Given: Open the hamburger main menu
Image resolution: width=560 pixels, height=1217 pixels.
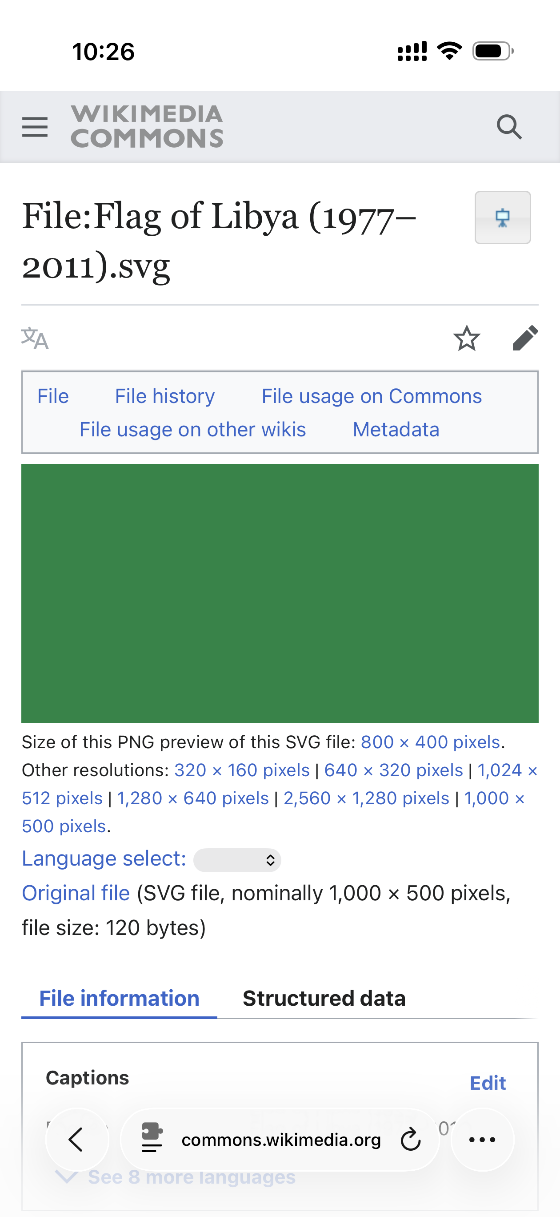Looking at the screenshot, I should pos(35,127).
